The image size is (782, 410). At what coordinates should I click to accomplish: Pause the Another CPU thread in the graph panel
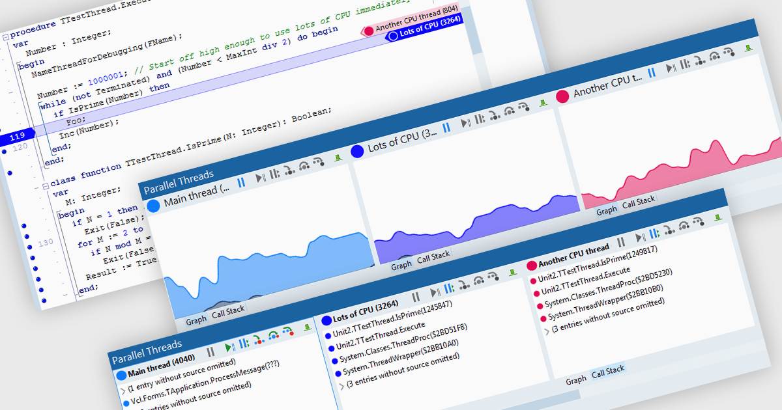(651, 72)
